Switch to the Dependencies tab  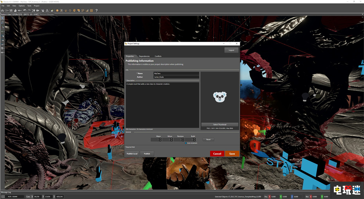tap(144, 56)
